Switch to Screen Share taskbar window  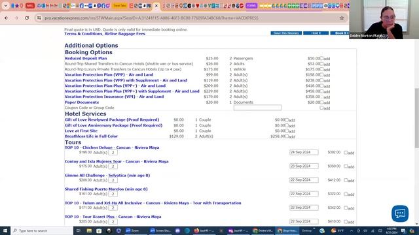click(x=160, y=230)
